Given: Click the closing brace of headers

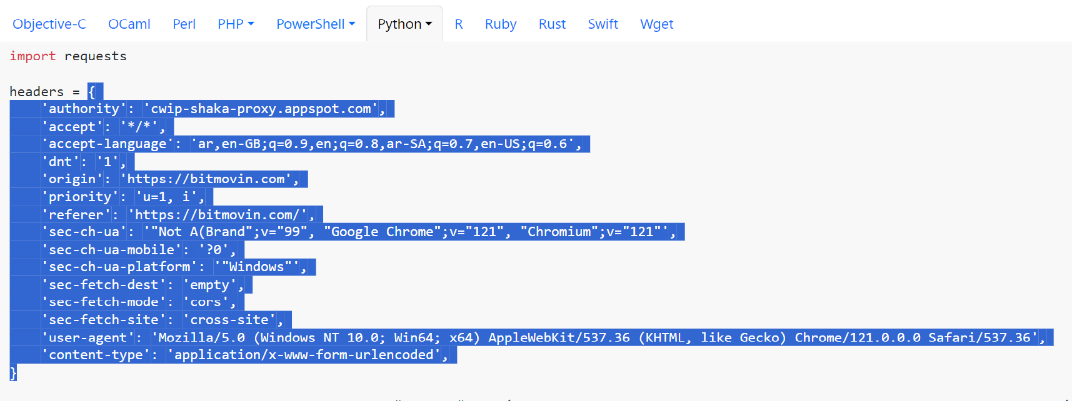Looking at the screenshot, I should click(x=13, y=373).
